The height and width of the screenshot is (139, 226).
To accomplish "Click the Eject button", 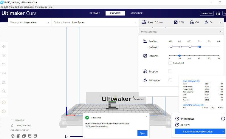I will (143, 133).
